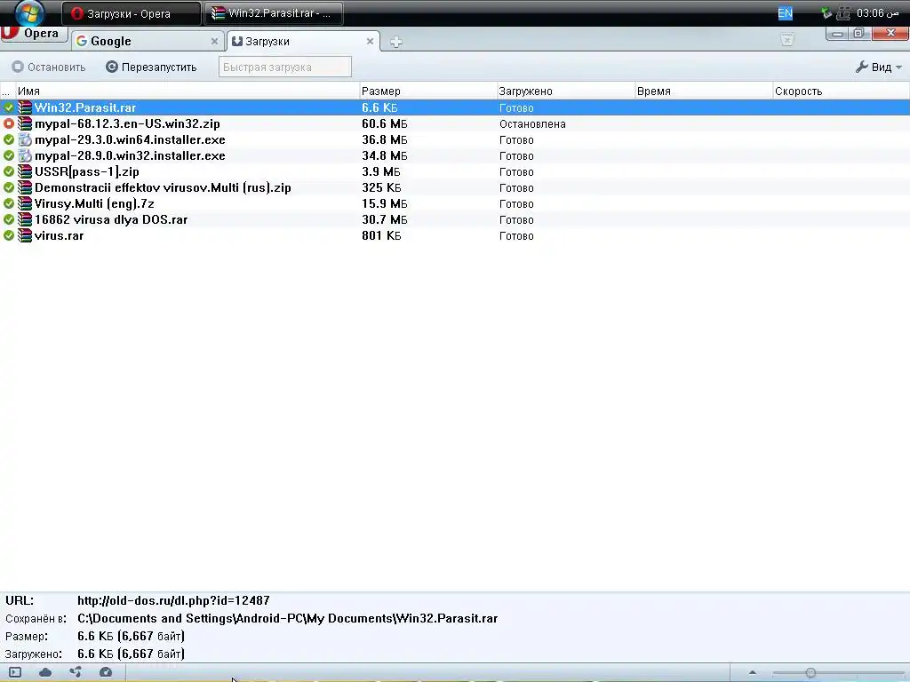Viewport: 910px width, 682px height.
Task: Sort by the Имя column header
Action: [188, 91]
